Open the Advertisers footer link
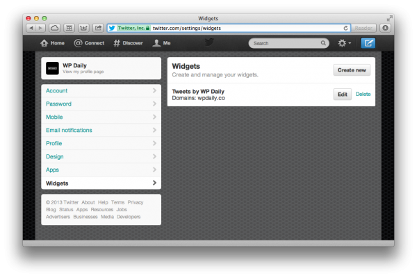This screenshot has width=417, height=278. tap(58, 217)
